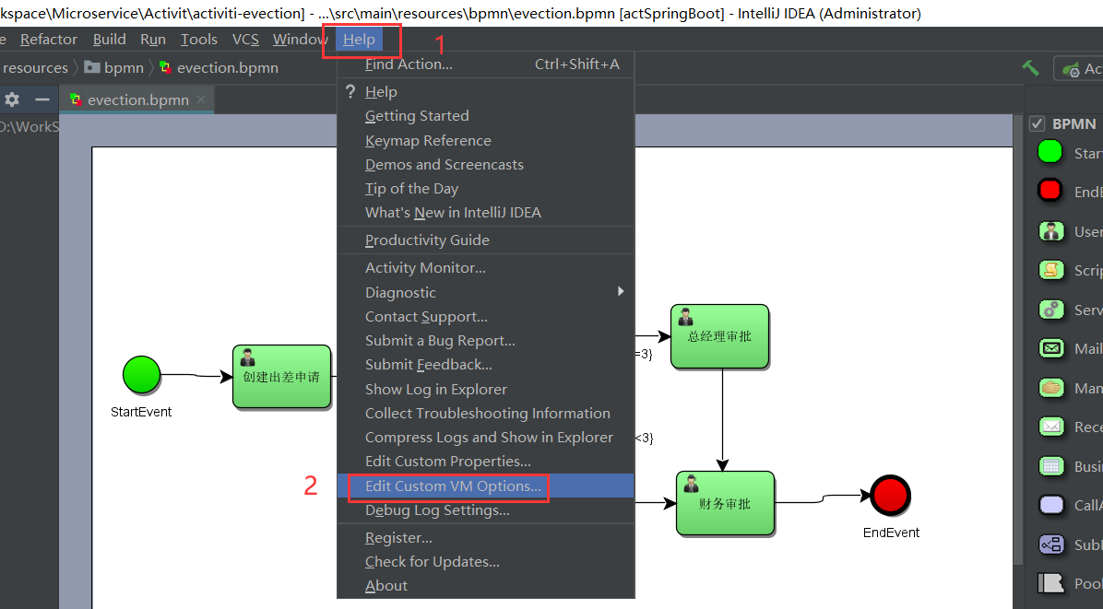Open the settings gear in tool window
The height and width of the screenshot is (609, 1103).
pos(12,100)
